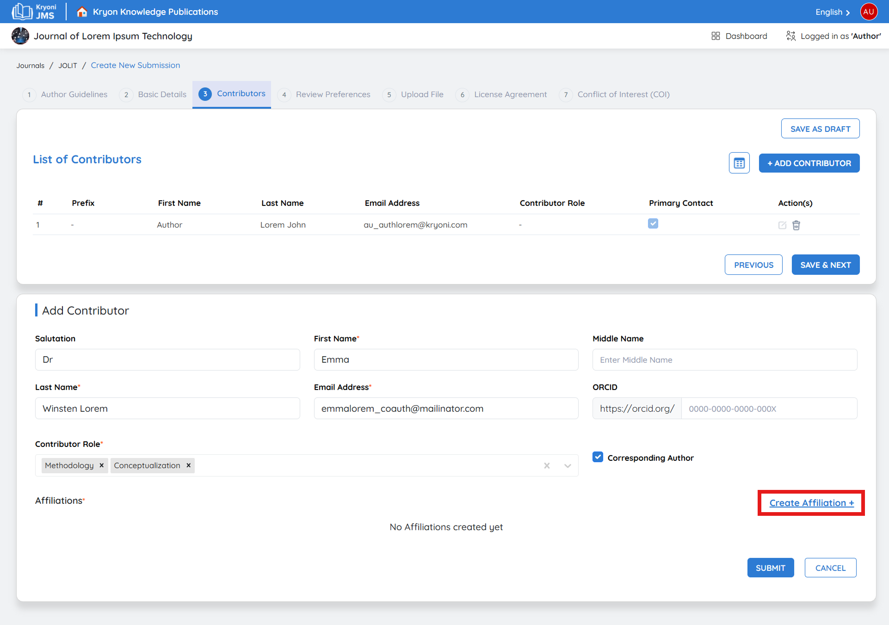Delete contributor Lorem John via trash icon
Viewport: 889px width, 625px height.
tap(796, 225)
